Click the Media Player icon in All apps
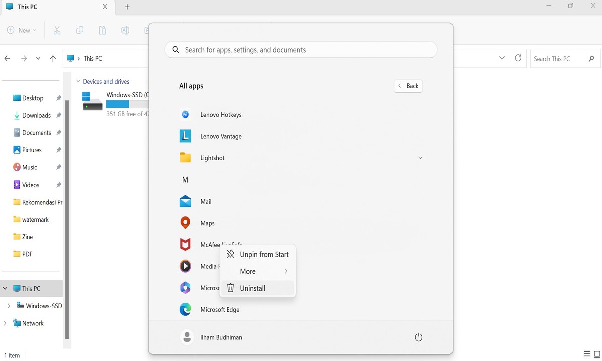 click(x=185, y=266)
